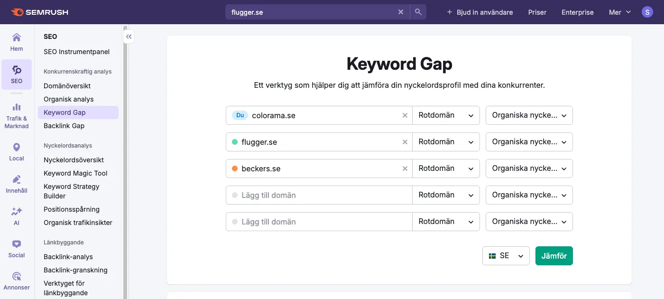The height and width of the screenshot is (299, 664).
Task: Open Keyword Strategy Builder
Action: tap(72, 191)
